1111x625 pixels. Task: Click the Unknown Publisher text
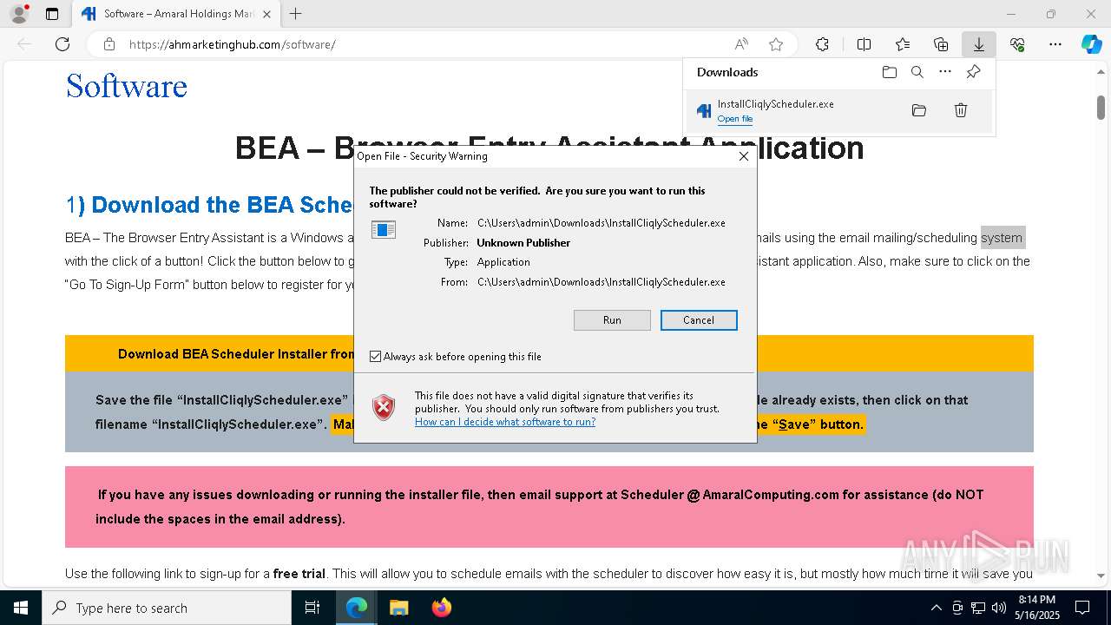pos(523,243)
